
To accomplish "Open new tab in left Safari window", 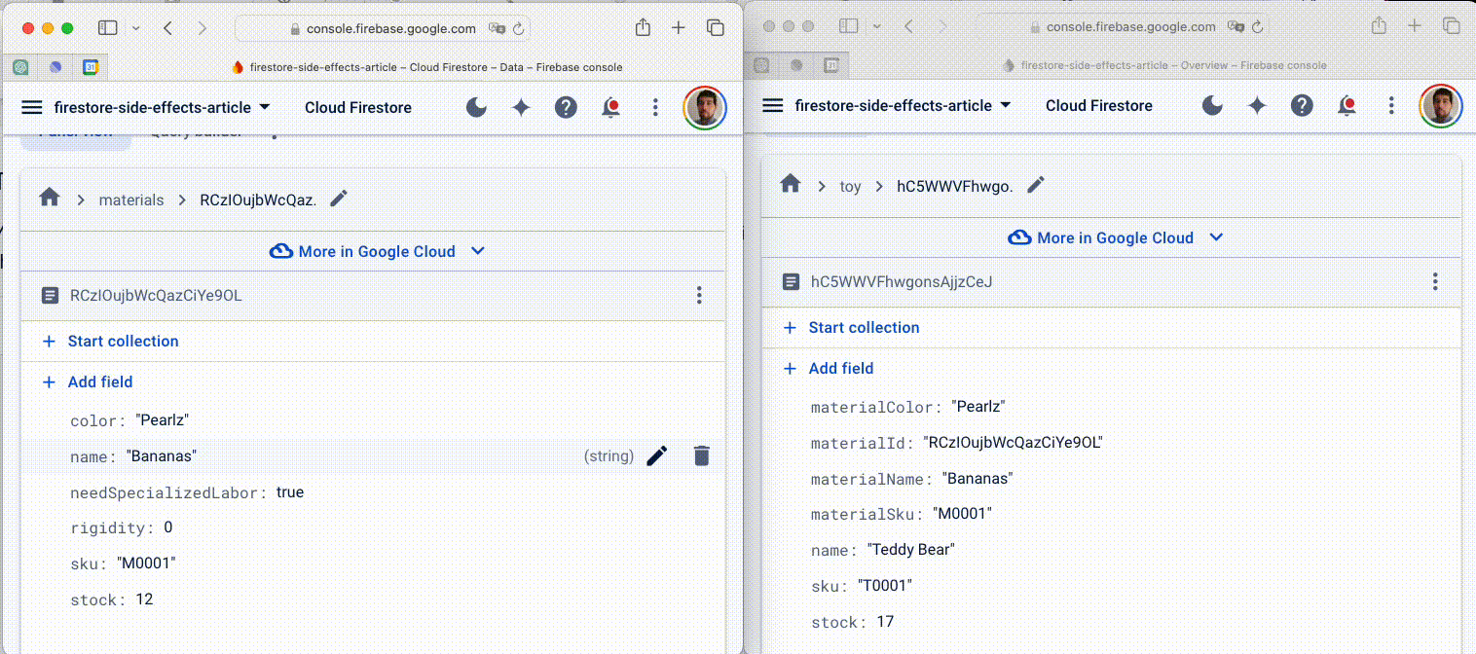I will [x=679, y=28].
